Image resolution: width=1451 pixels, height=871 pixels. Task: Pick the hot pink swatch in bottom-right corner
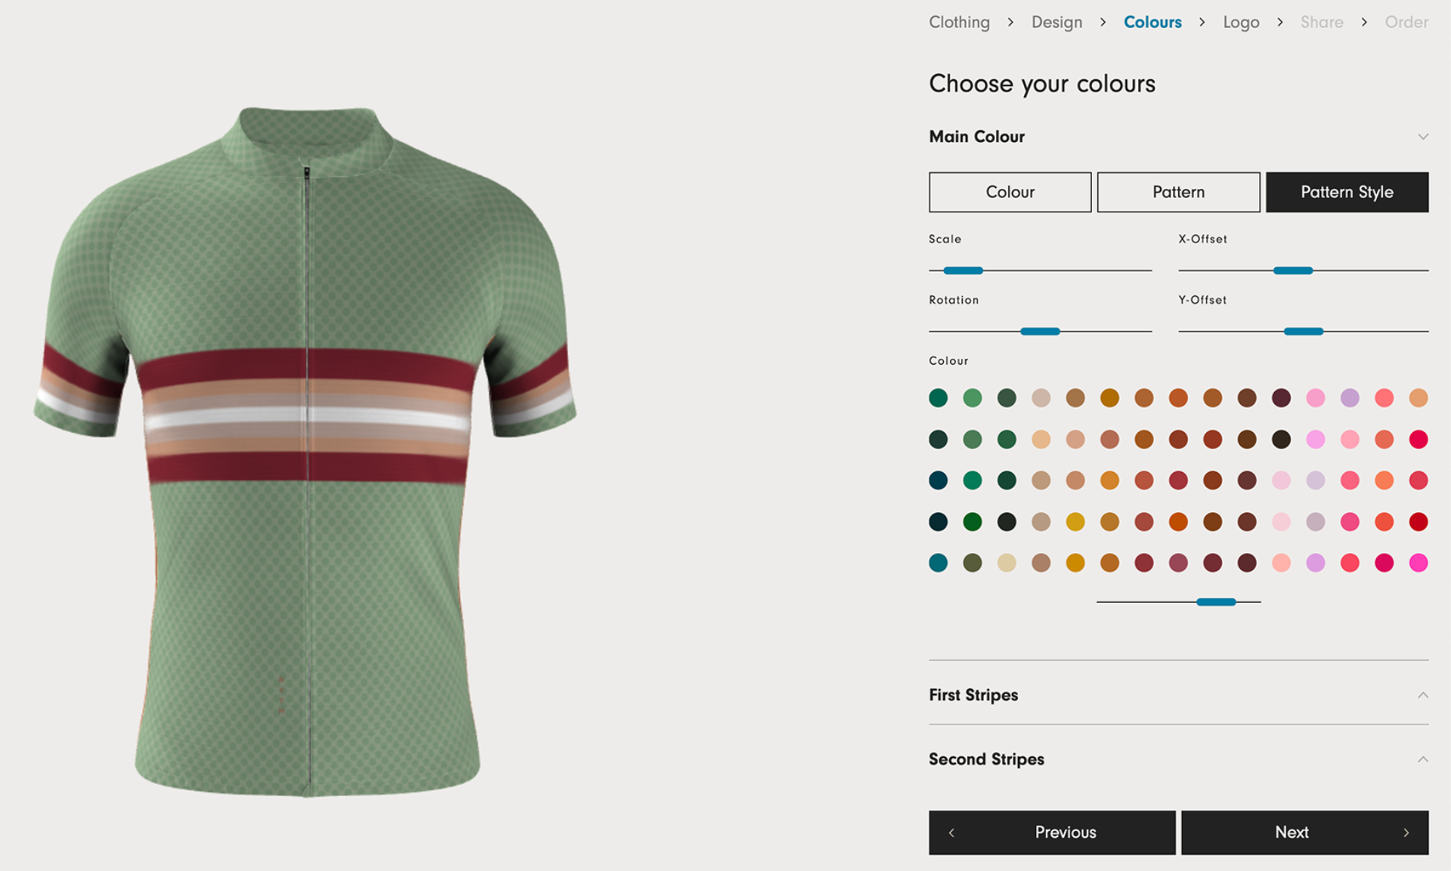coord(1418,563)
